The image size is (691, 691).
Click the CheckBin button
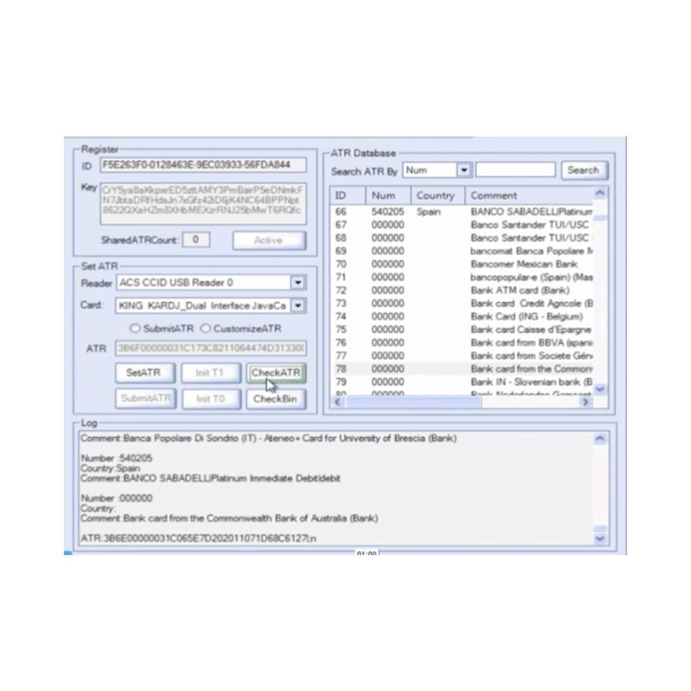pyautogui.click(x=275, y=399)
